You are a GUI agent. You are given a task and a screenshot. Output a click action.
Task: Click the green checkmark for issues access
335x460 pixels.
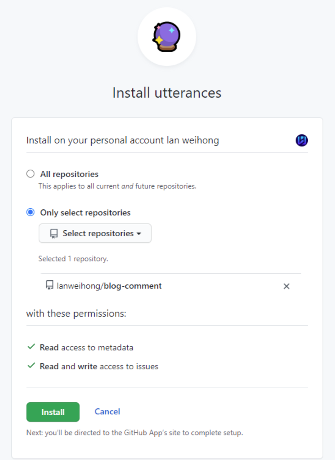pyautogui.click(x=31, y=366)
